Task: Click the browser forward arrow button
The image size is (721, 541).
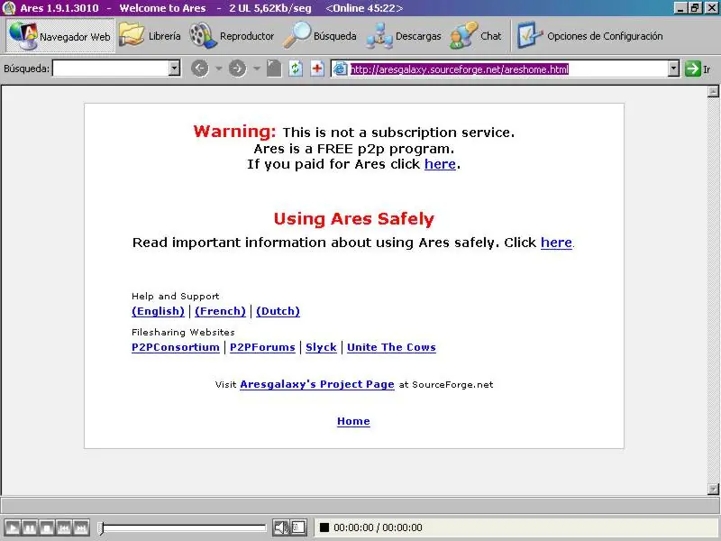Action: coord(237,69)
